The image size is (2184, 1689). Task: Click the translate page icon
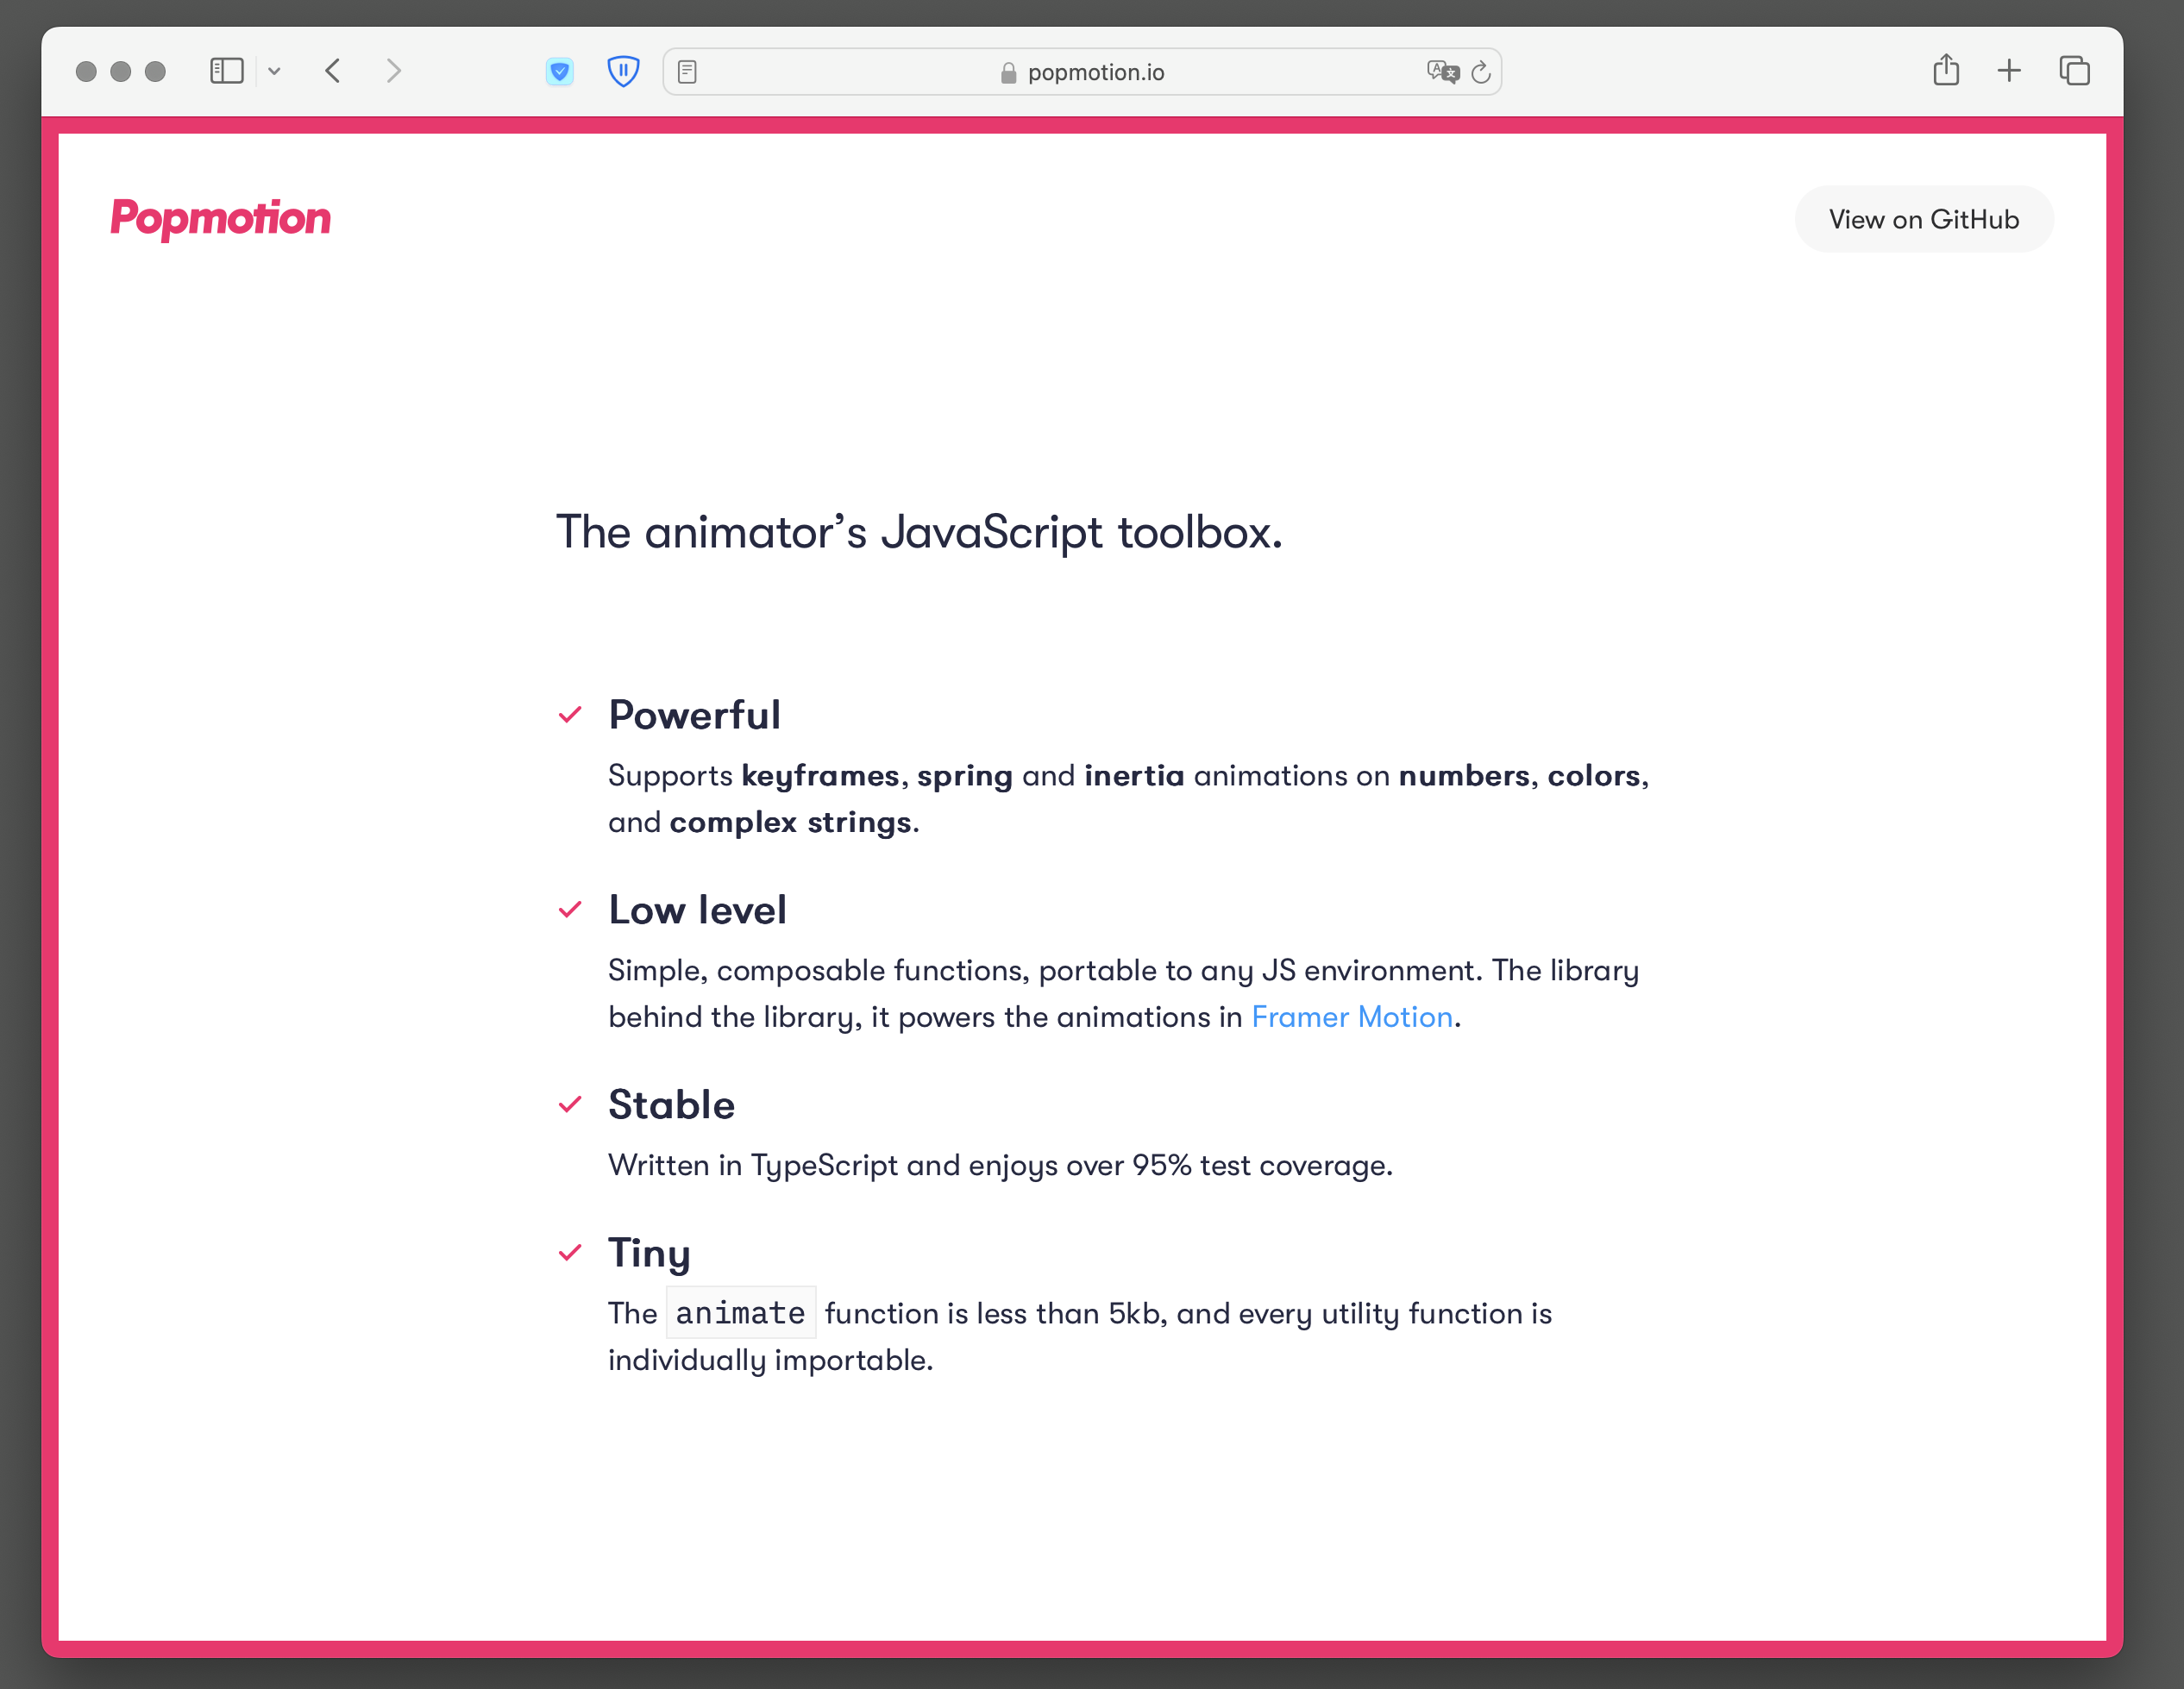[1442, 72]
